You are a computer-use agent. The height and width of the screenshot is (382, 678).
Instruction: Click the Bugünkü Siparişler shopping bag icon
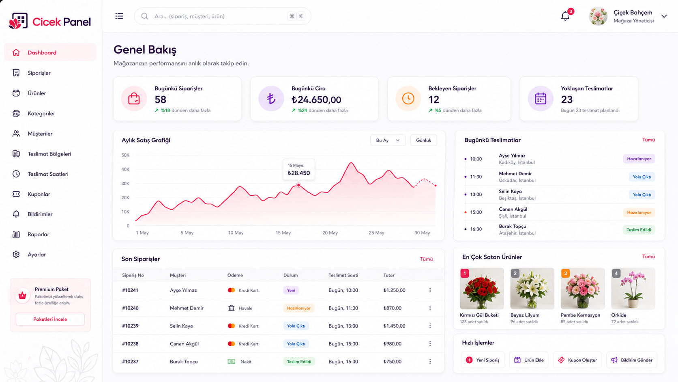coord(134,99)
